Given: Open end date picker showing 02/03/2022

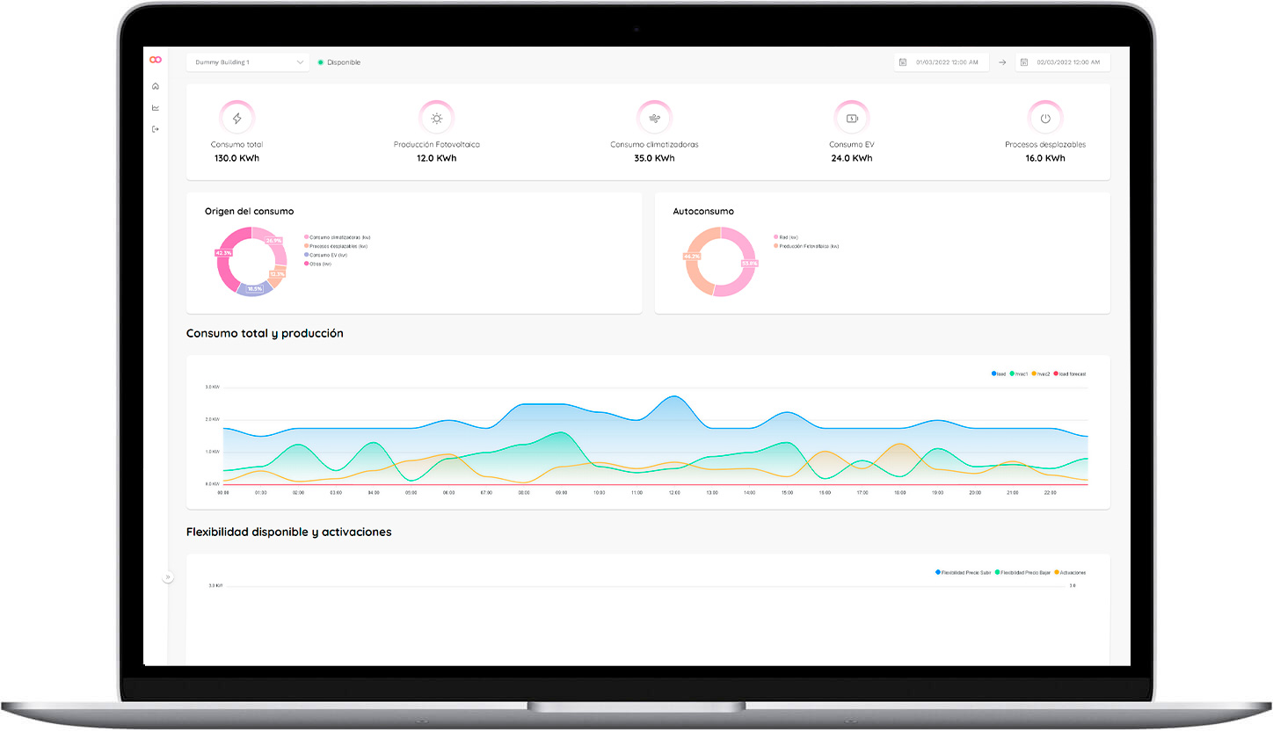Looking at the screenshot, I should [1067, 62].
